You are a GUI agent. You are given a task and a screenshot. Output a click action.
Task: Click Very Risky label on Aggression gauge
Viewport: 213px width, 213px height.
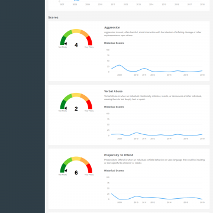(89, 47)
